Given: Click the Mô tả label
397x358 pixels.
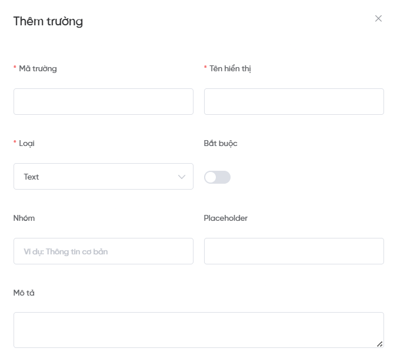Looking at the screenshot, I should click(24, 293).
